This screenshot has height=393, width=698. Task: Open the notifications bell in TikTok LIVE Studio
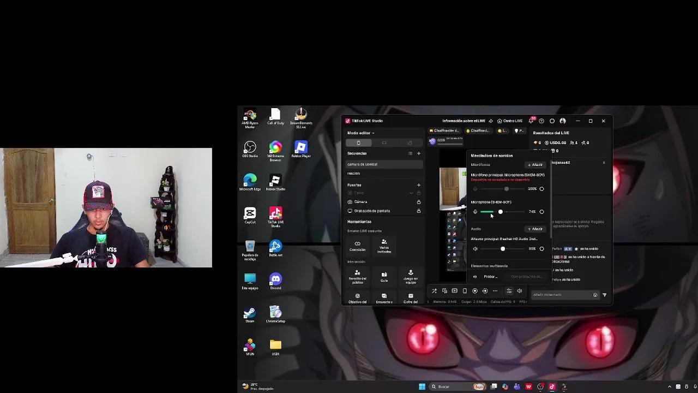pyautogui.click(x=531, y=121)
